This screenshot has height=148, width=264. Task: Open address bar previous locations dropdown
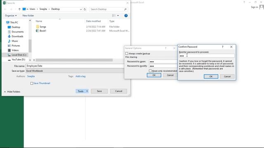click(x=81, y=9)
